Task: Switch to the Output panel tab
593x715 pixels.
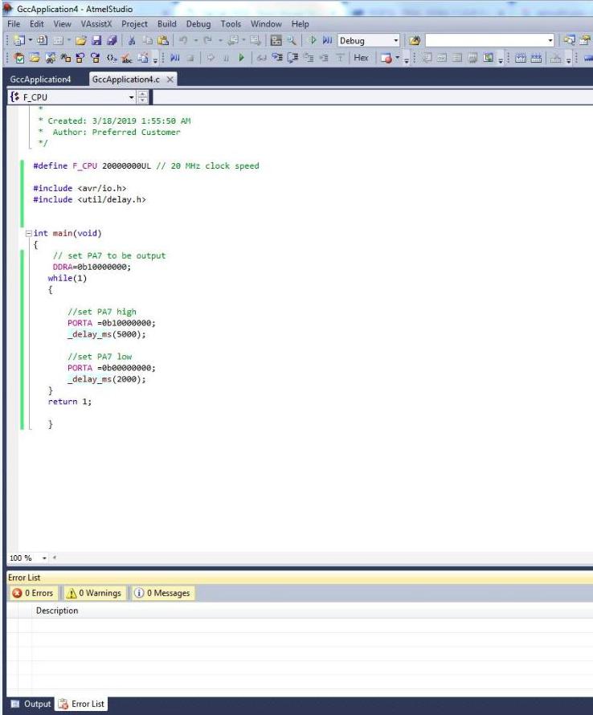Action: pyautogui.click(x=31, y=705)
